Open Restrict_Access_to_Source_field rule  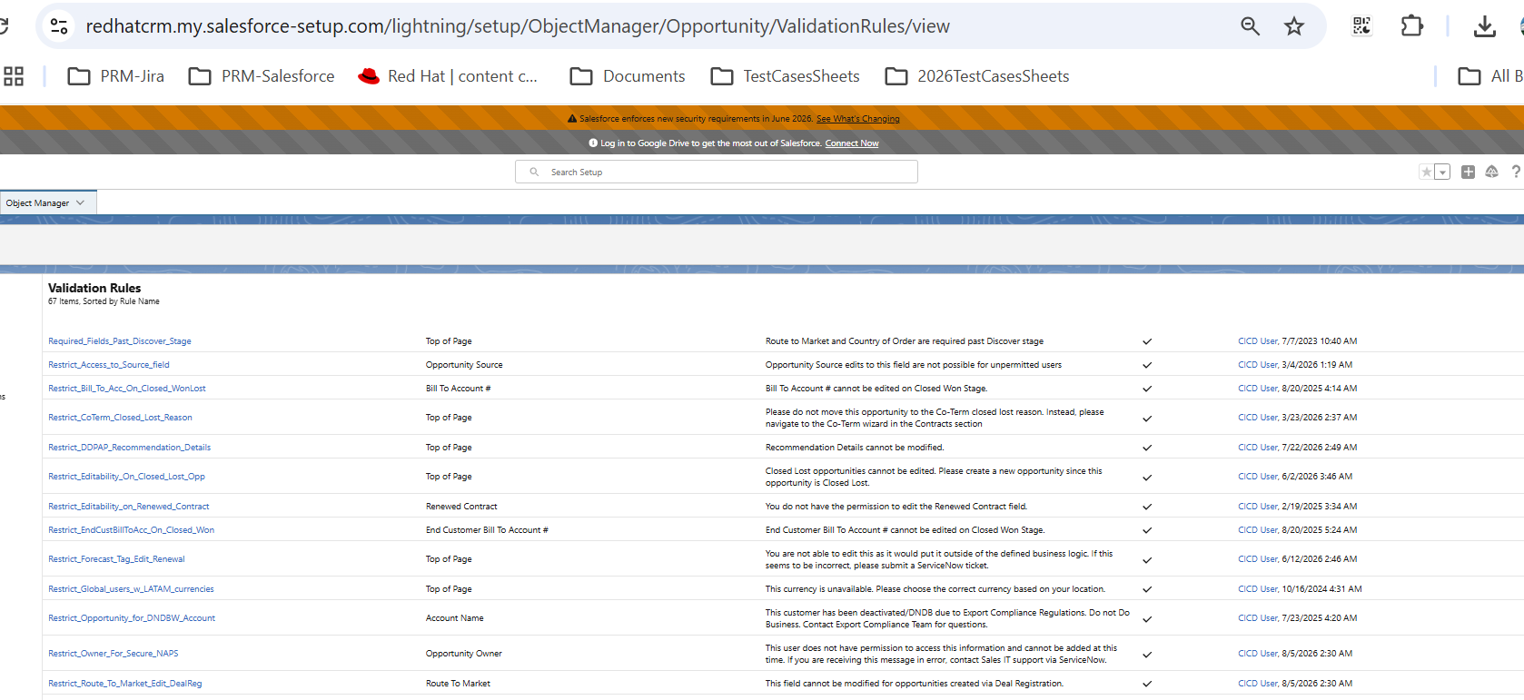coord(109,365)
